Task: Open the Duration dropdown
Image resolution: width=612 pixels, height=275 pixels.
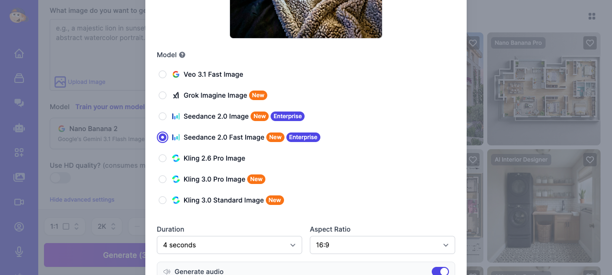Action: click(x=229, y=244)
